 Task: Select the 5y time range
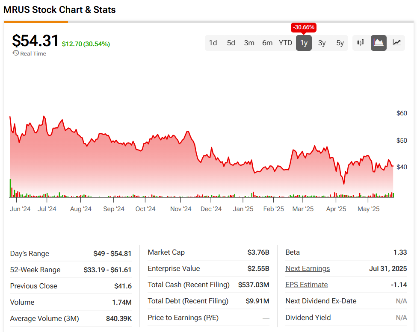340,43
